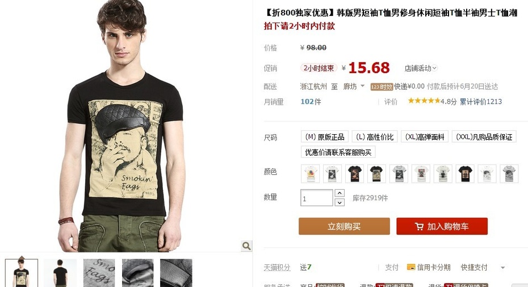Select size (M) 原版正品

tap(325, 137)
